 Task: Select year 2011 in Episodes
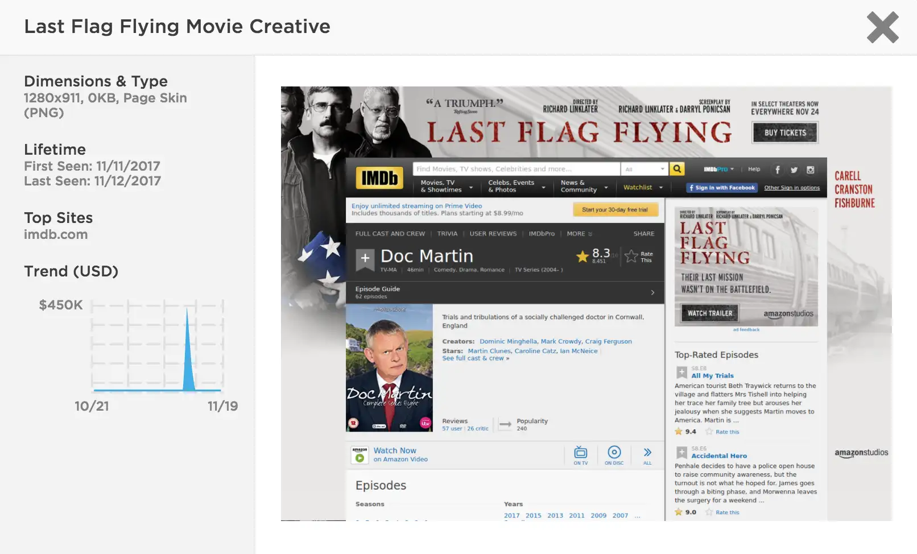click(576, 515)
